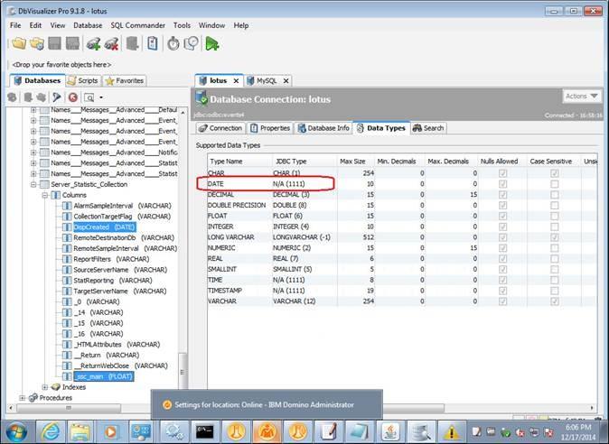This screenshot has width=609, height=444.
Task: Sort by the JDBC Type column header
Action: [304, 162]
